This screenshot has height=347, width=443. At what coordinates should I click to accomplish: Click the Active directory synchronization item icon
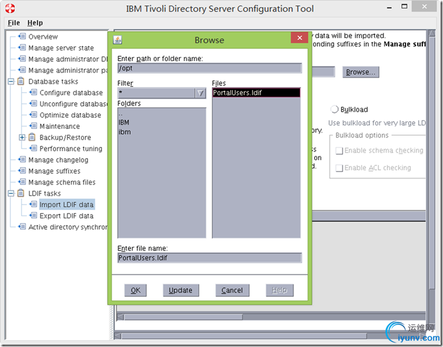coord(22,227)
